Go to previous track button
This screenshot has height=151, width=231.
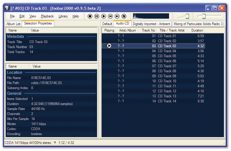coord(110,16)
